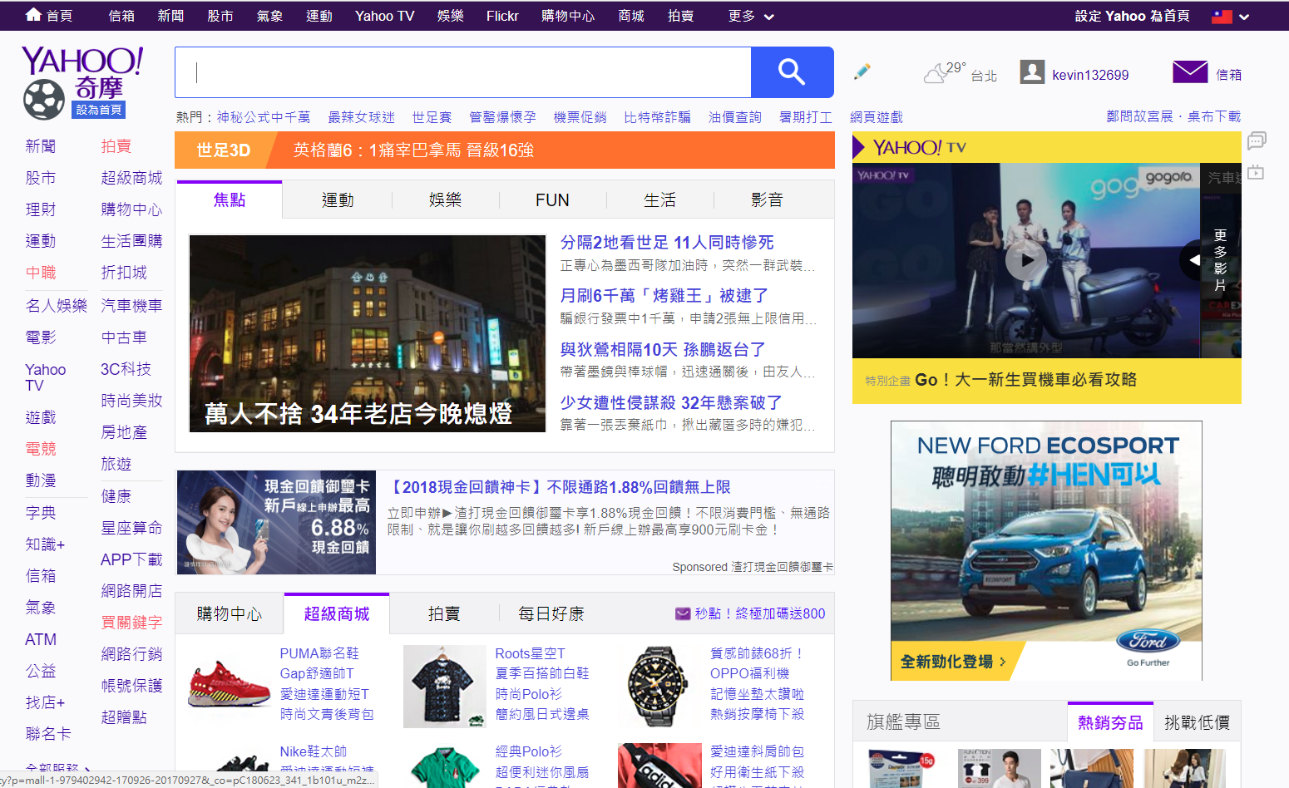
Task: Open the purple mail envelope icon
Action: (1190, 72)
